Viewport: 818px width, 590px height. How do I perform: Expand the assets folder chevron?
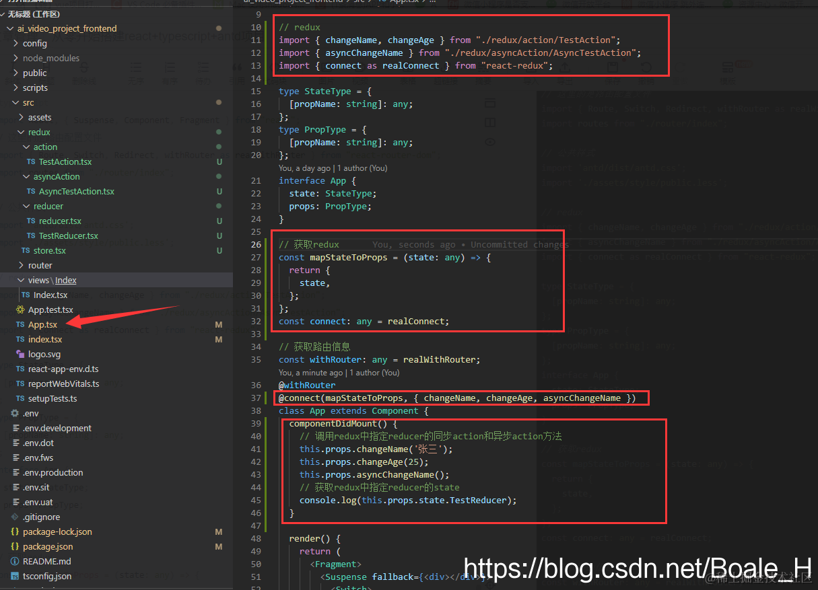tap(22, 118)
